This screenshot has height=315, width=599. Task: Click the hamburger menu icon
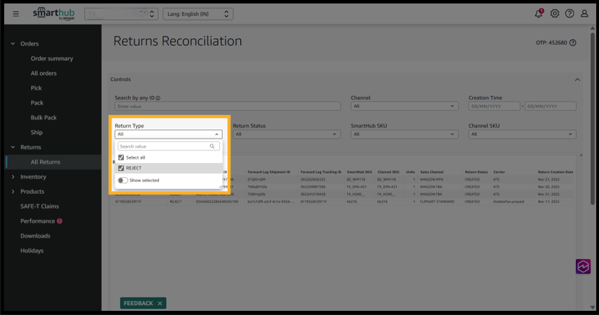16,13
